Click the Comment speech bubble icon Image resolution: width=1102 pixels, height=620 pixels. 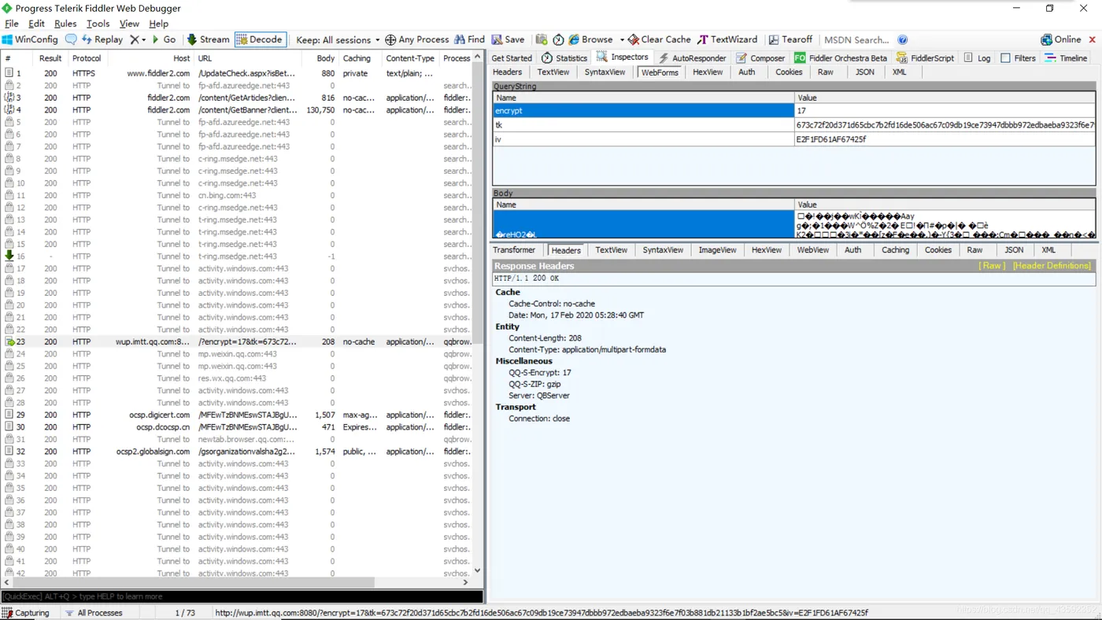click(71, 39)
